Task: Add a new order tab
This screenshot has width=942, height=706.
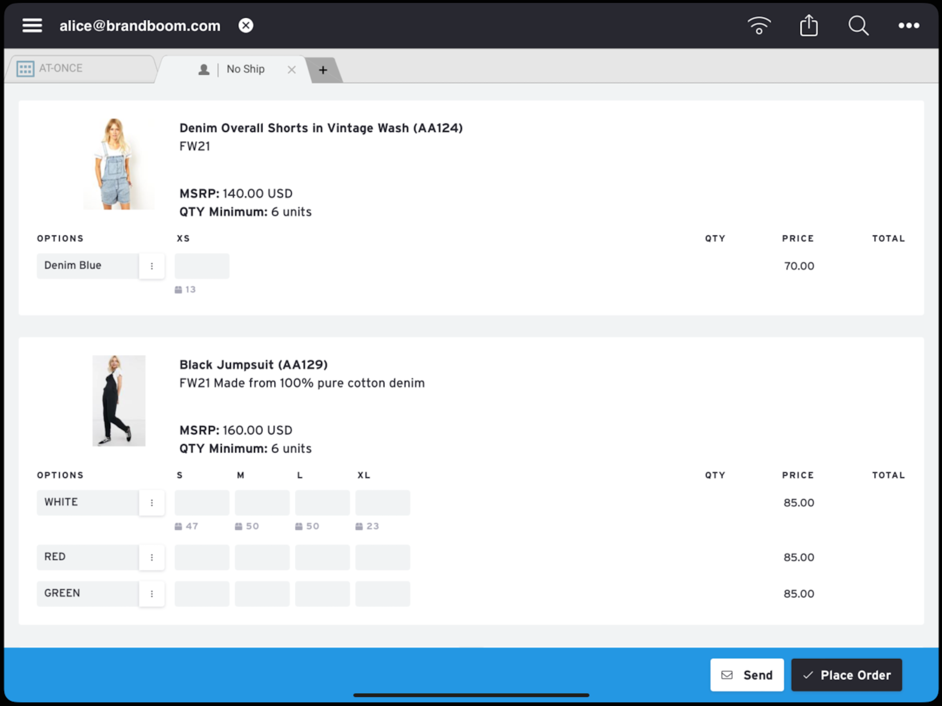Action: (323, 70)
